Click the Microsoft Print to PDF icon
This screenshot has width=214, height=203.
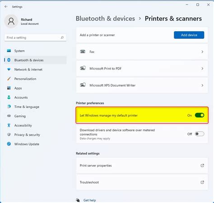click(x=83, y=68)
